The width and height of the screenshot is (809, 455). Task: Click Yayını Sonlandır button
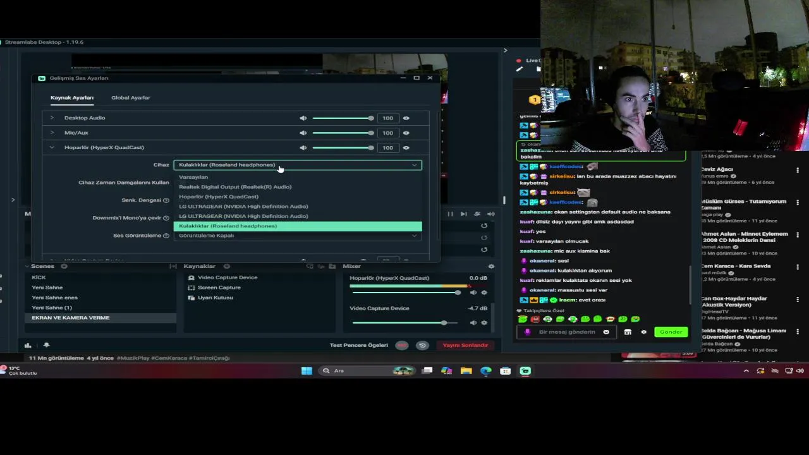click(x=465, y=345)
